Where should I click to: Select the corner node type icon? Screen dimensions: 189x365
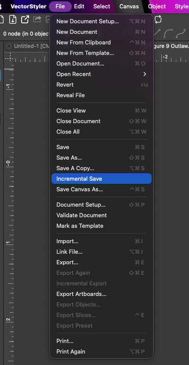coord(157,33)
